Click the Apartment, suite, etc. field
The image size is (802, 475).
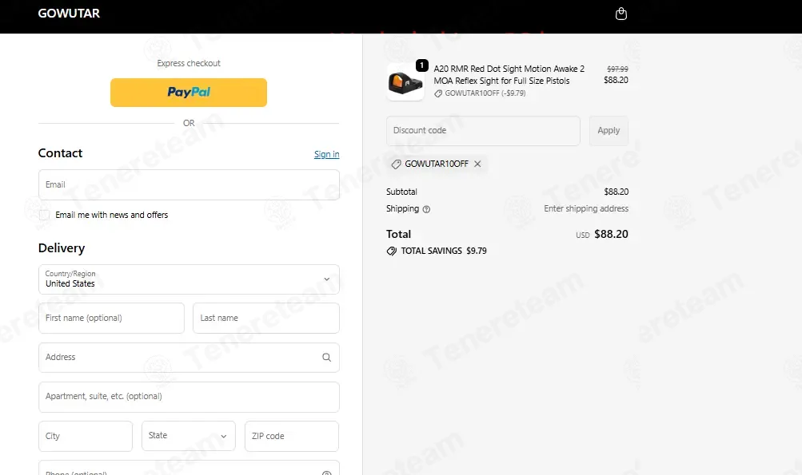click(189, 397)
